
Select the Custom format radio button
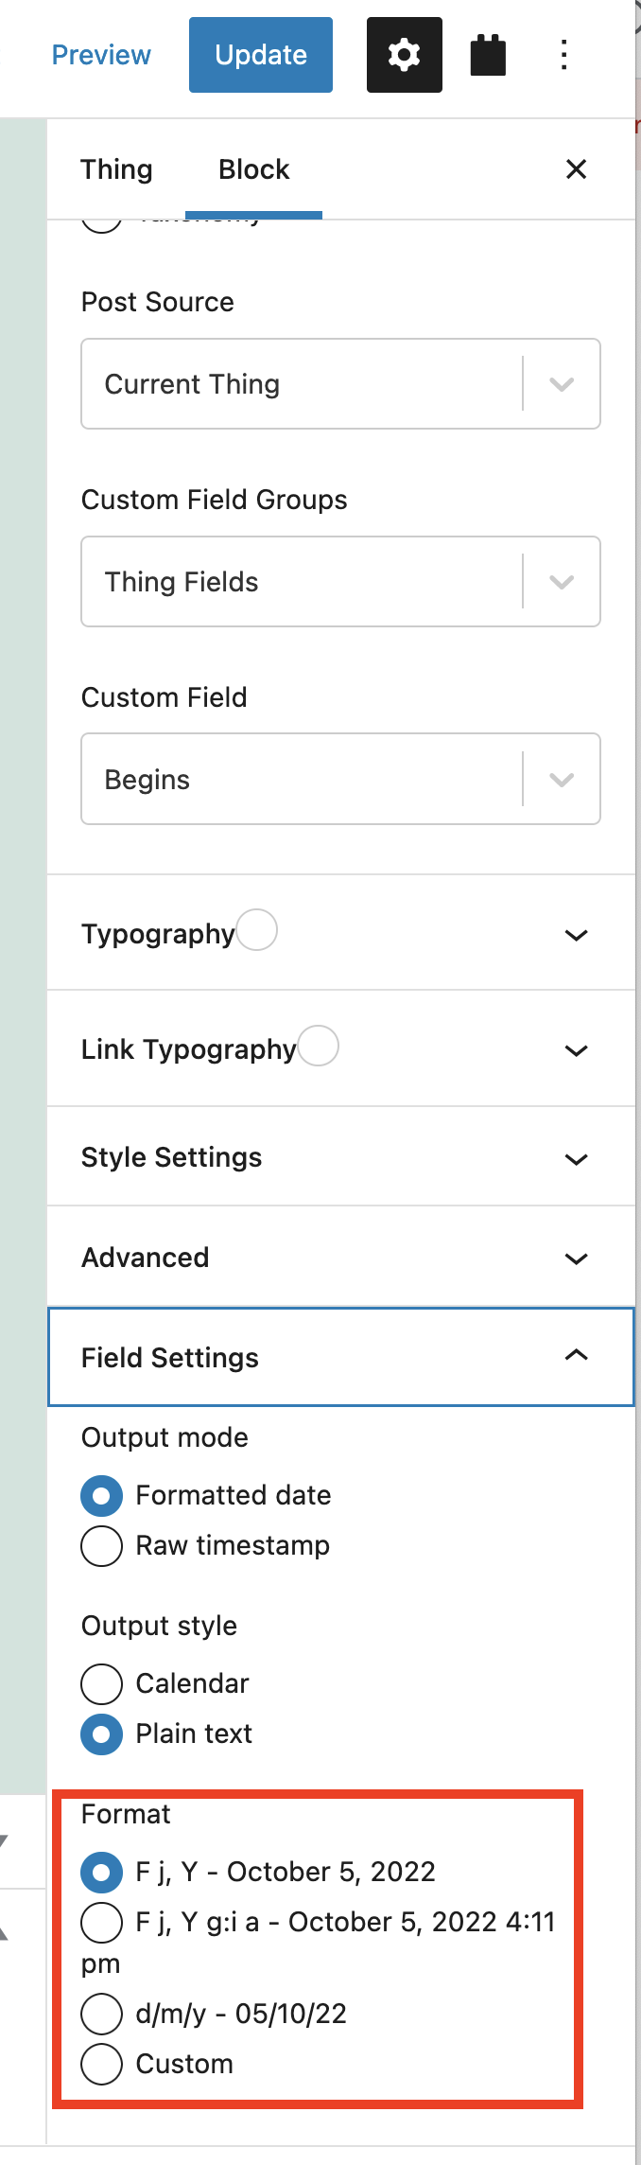pos(102,2064)
